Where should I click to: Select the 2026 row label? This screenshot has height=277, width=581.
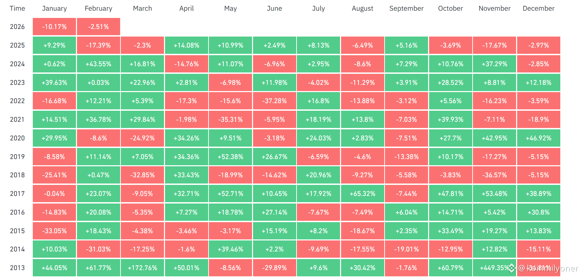17,27
